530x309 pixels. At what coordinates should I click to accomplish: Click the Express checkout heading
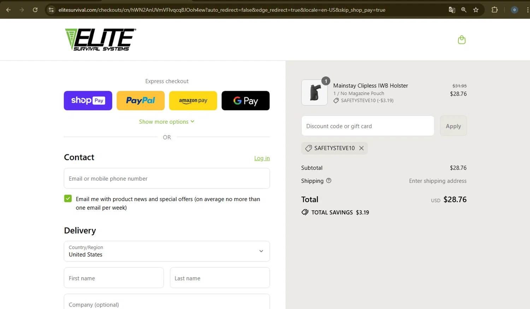click(x=167, y=81)
